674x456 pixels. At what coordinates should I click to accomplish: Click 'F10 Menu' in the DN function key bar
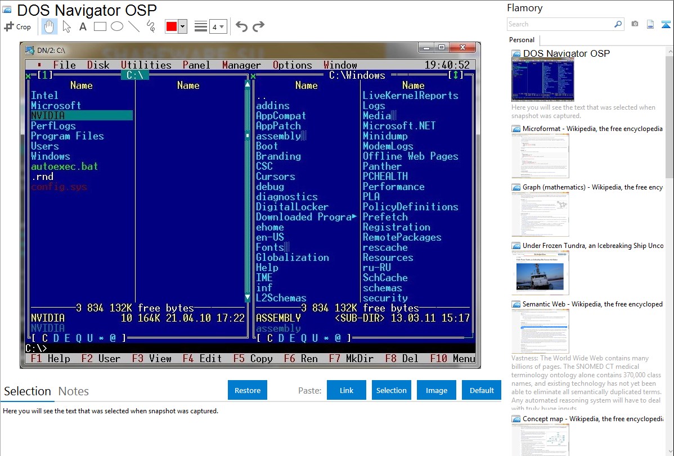click(453, 358)
